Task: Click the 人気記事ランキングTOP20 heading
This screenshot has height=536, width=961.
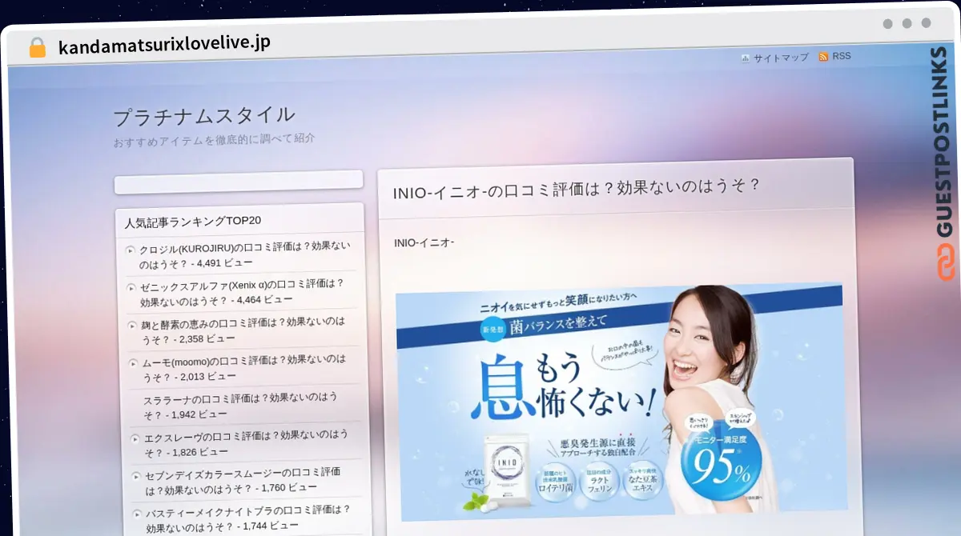Action: (x=193, y=222)
